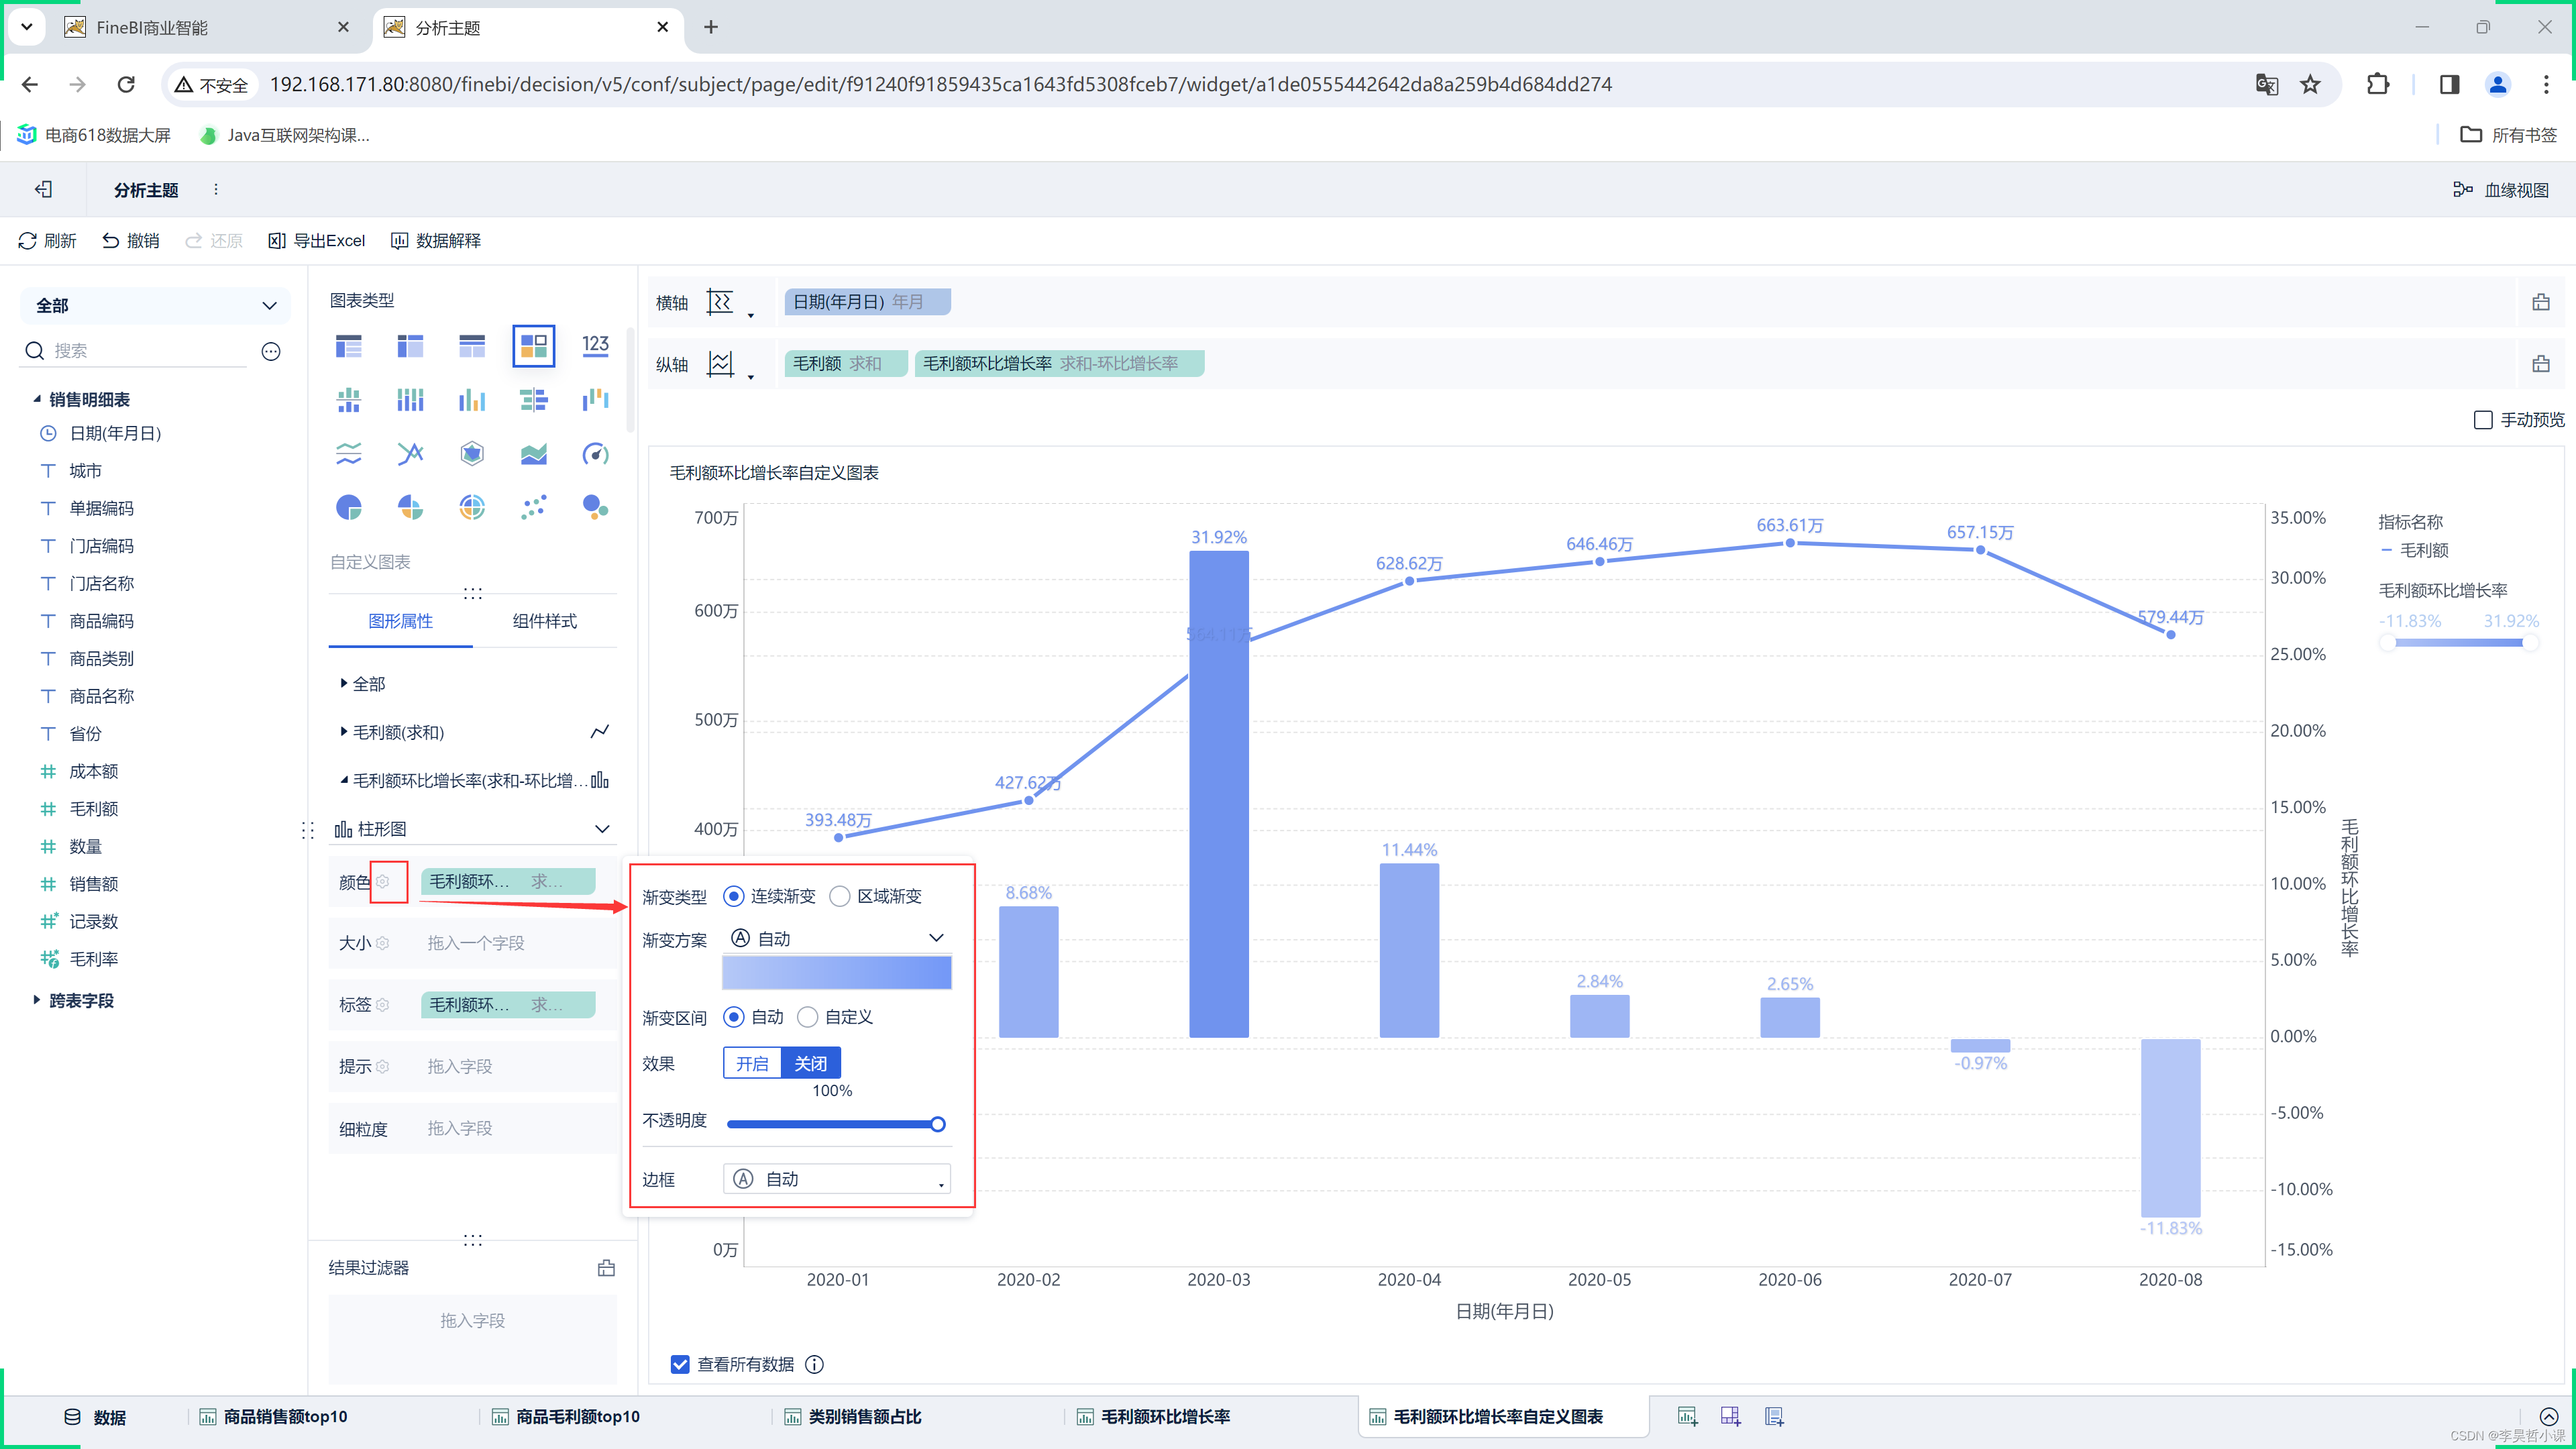Screen dimensions: 2576x1449
Task: Select the grouped table chart type
Action: point(348,346)
